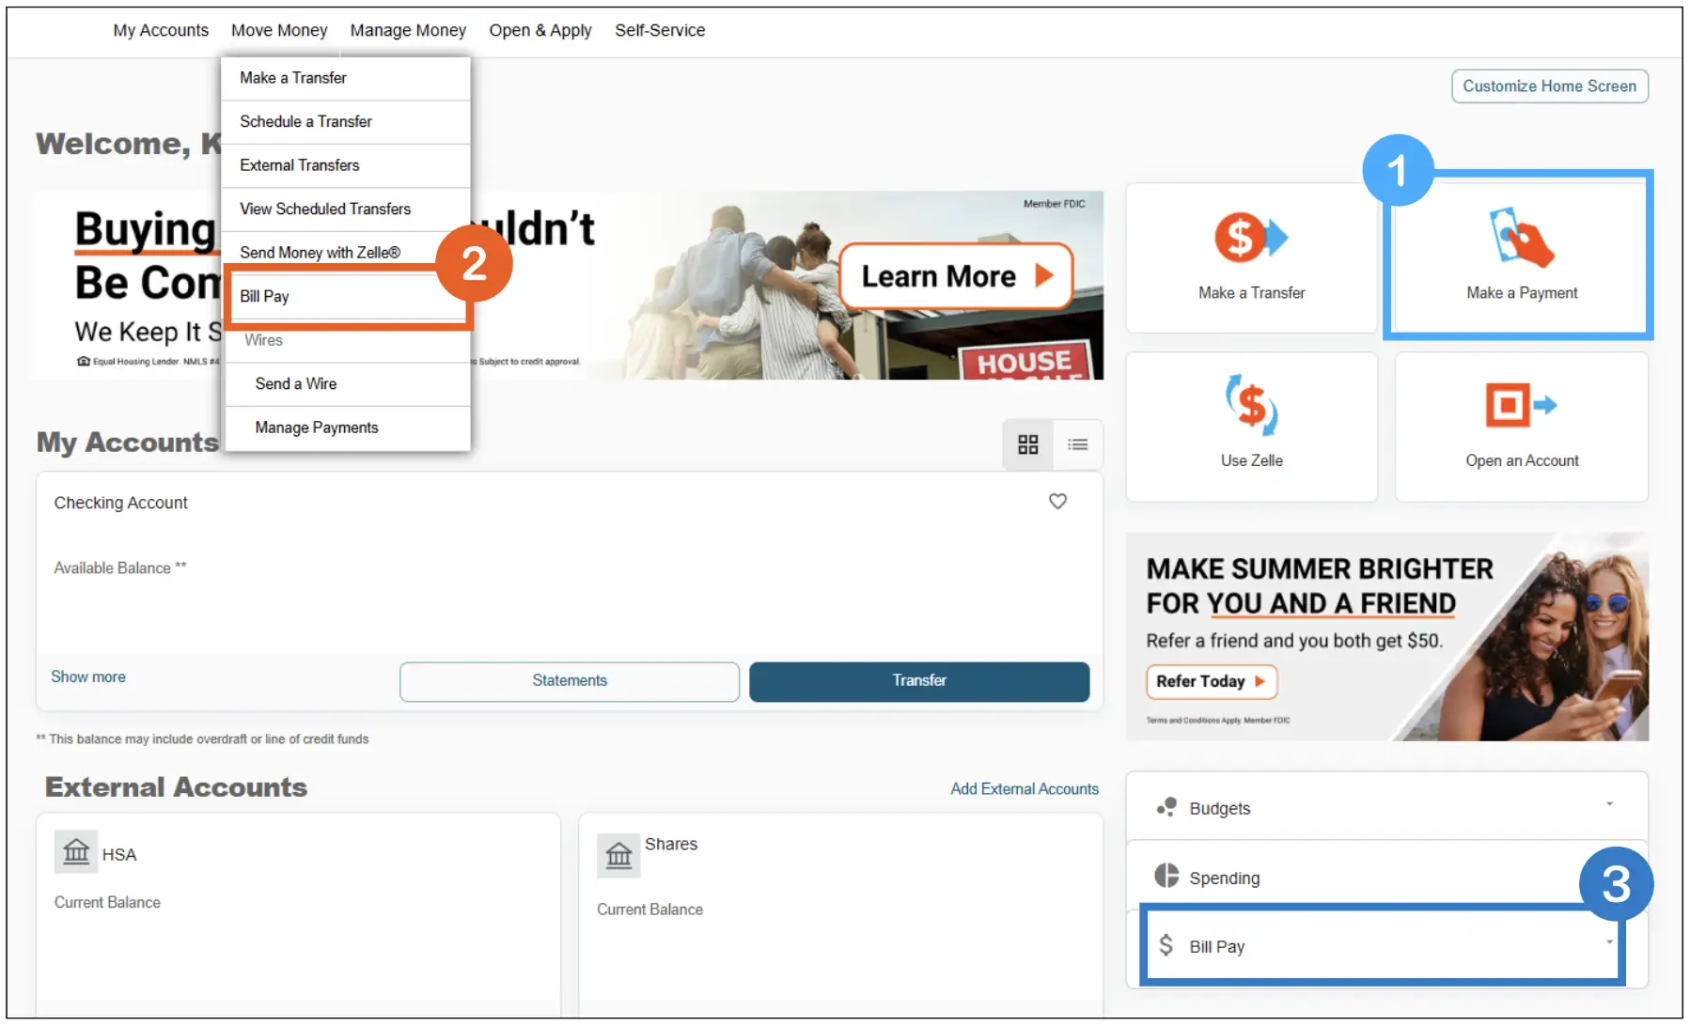The width and height of the screenshot is (1690, 1026).
Task: Select Send Money with Zelle menu entry
Action: [x=319, y=252]
